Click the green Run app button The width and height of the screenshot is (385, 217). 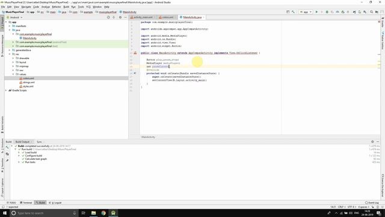(316, 12)
